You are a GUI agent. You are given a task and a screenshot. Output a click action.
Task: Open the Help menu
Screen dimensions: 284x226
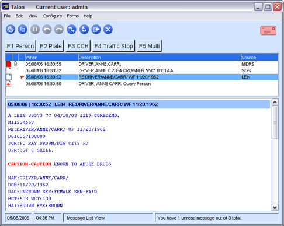tap(88, 16)
